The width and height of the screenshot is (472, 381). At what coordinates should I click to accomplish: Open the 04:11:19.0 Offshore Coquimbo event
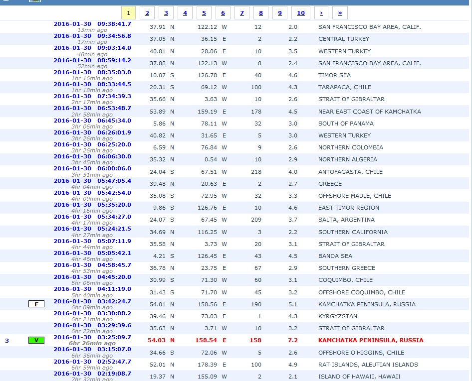pyautogui.click(x=92, y=289)
